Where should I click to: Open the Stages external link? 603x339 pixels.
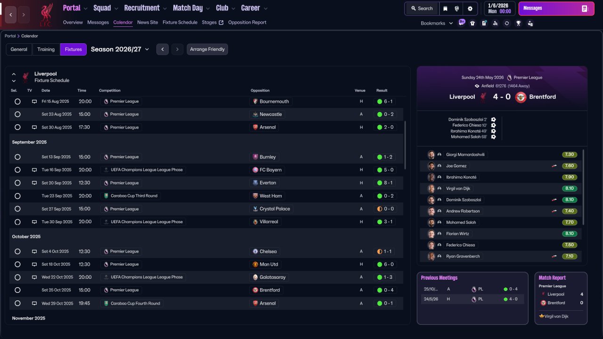pos(212,23)
